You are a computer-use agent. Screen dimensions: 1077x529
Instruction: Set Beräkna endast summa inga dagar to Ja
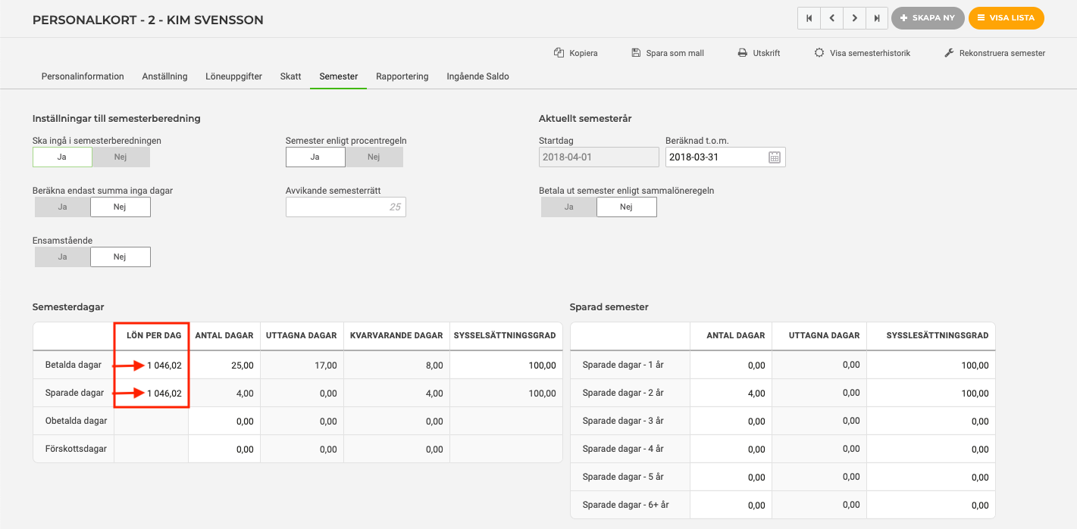tap(62, 207)
